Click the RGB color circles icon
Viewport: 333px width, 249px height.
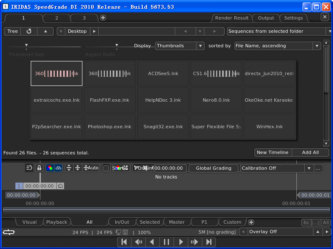(50, 168)
